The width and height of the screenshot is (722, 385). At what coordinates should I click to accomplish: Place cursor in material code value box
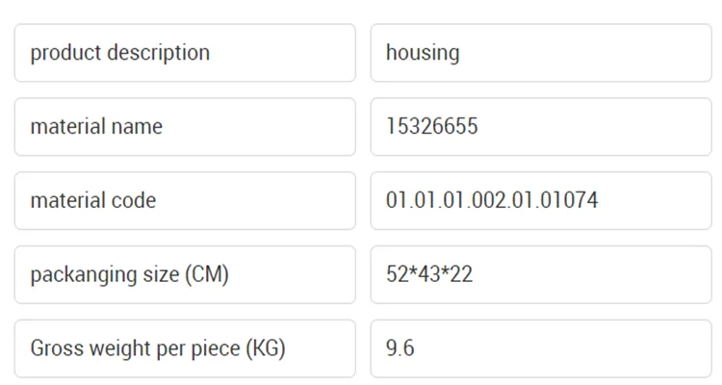[540, 201]
